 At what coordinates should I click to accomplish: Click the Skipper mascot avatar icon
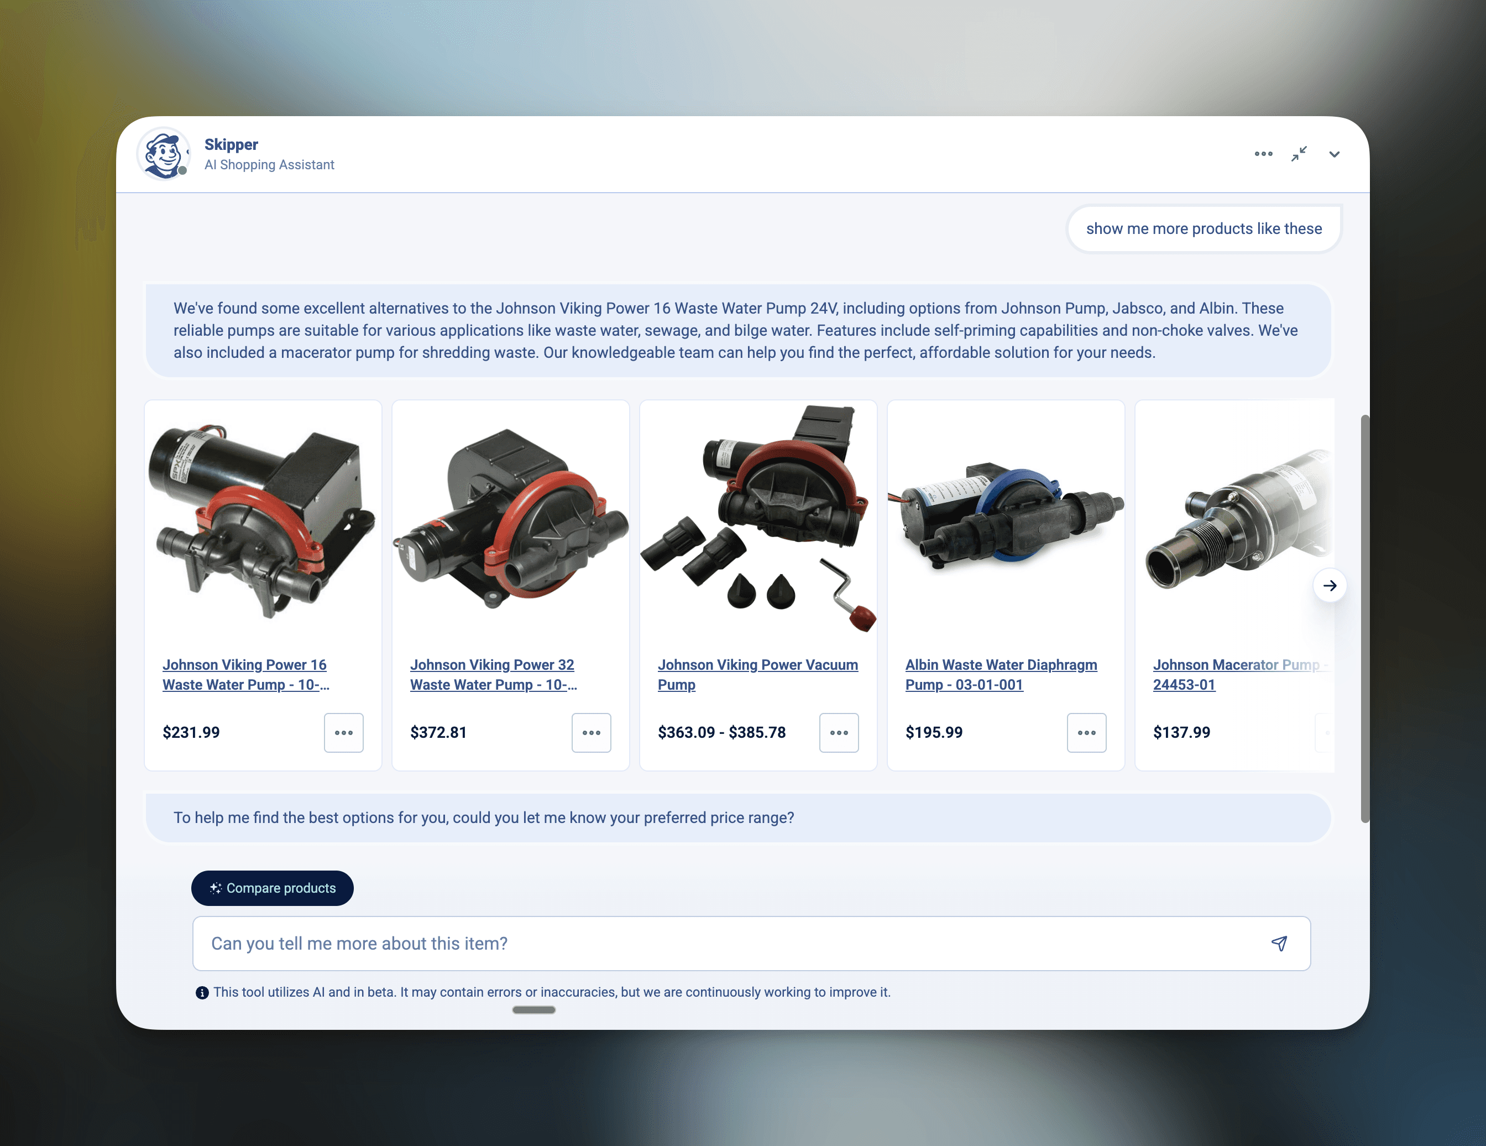point(163,154)
